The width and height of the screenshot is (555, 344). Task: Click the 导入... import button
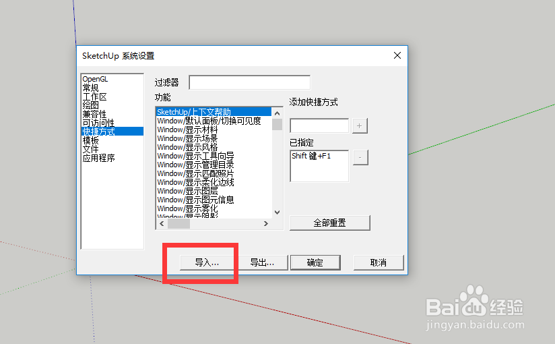pyautogui.click(x=207, y=263)
